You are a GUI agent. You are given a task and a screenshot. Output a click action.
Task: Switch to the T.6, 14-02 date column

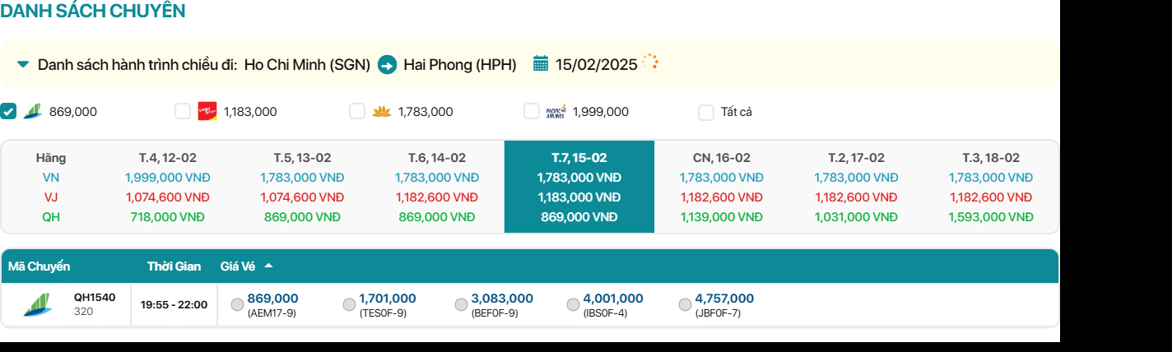436,158
